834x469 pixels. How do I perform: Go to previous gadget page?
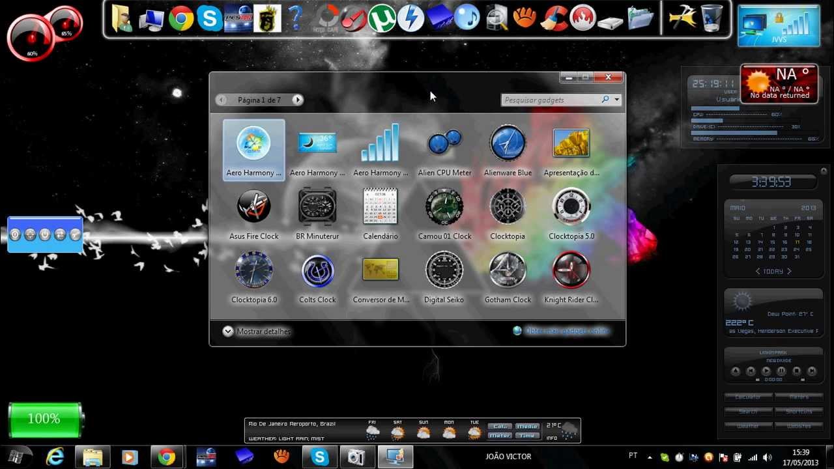[x=222, y=100]
